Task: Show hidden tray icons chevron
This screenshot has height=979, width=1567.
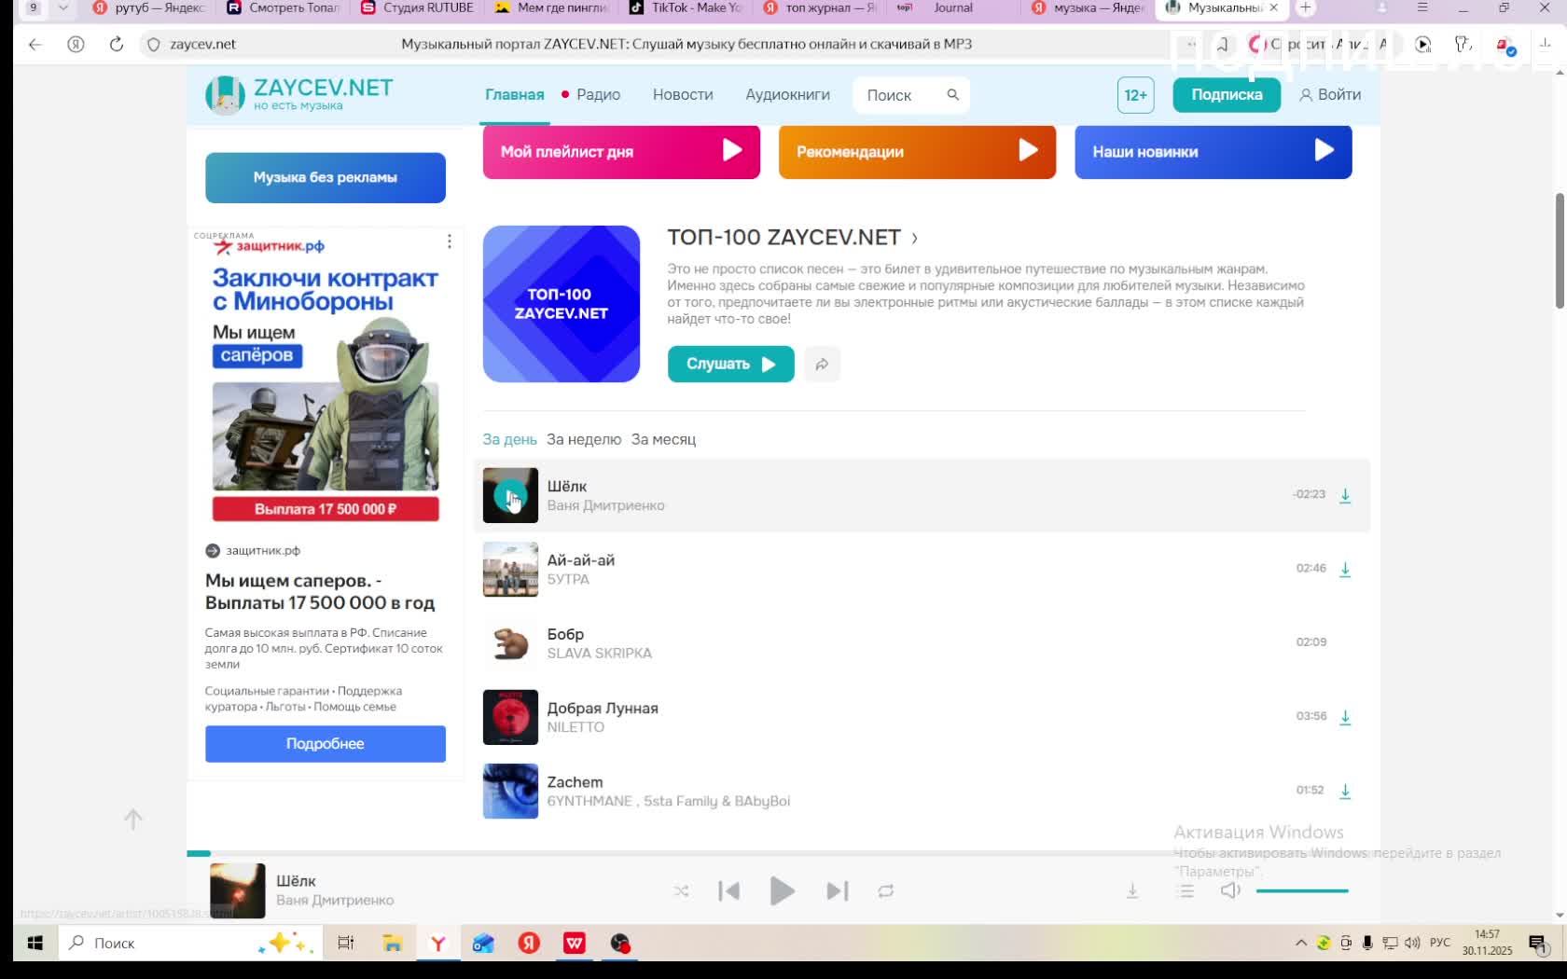Action: point(1301,944)
